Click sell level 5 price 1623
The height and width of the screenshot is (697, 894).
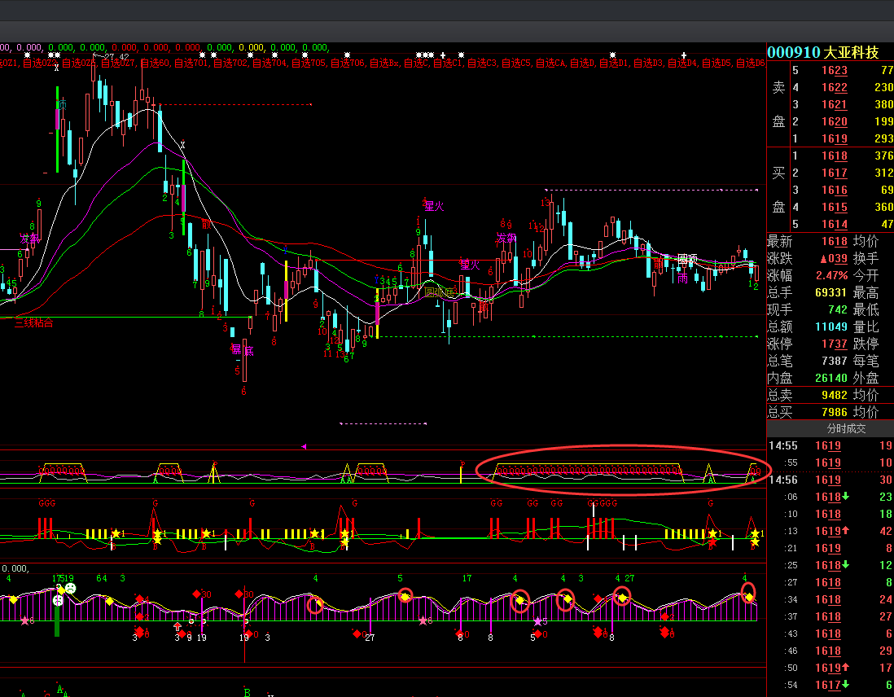click(834, 70)
